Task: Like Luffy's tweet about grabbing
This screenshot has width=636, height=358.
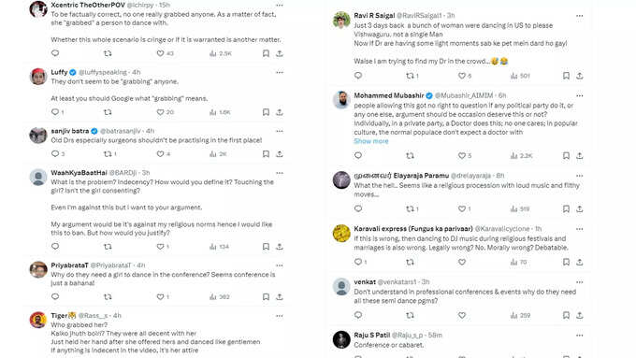Action: pos(161,112)
